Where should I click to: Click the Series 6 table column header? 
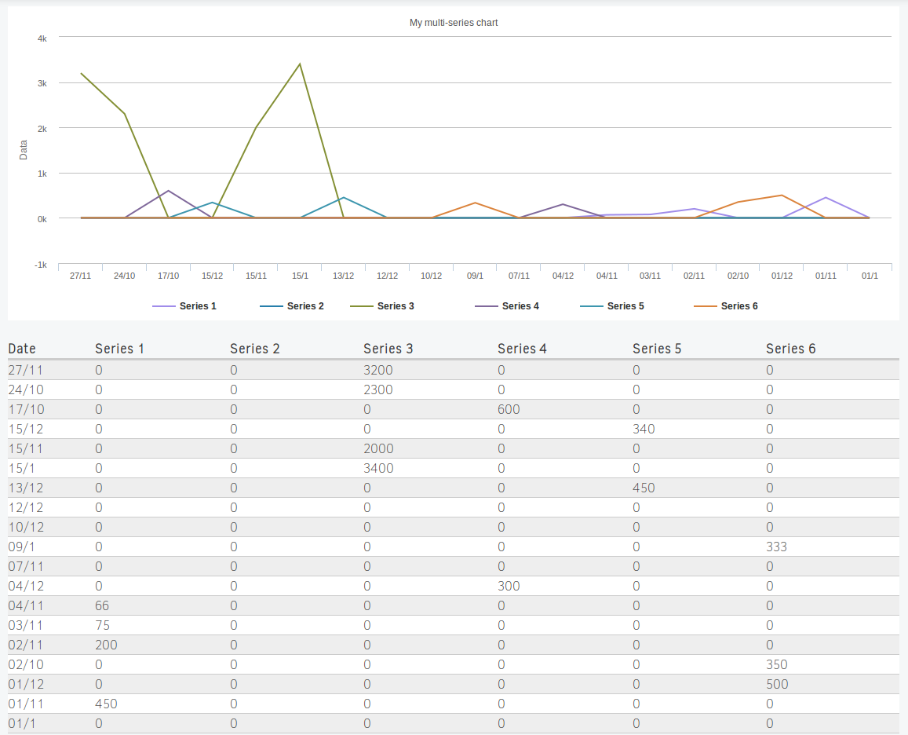tap(790, 349)
